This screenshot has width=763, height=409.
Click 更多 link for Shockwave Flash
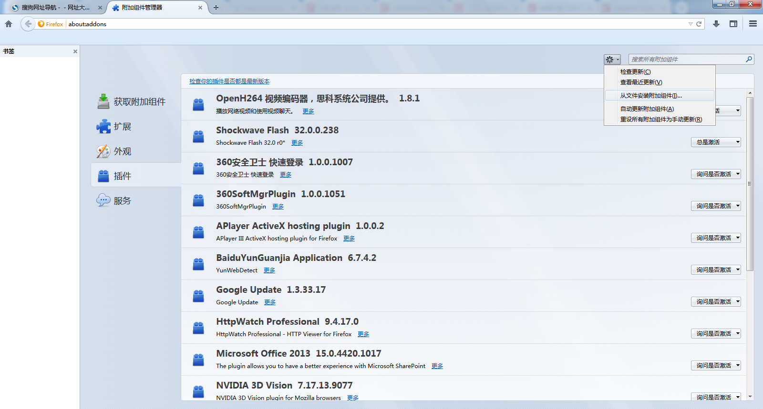[x=297, y=142]
